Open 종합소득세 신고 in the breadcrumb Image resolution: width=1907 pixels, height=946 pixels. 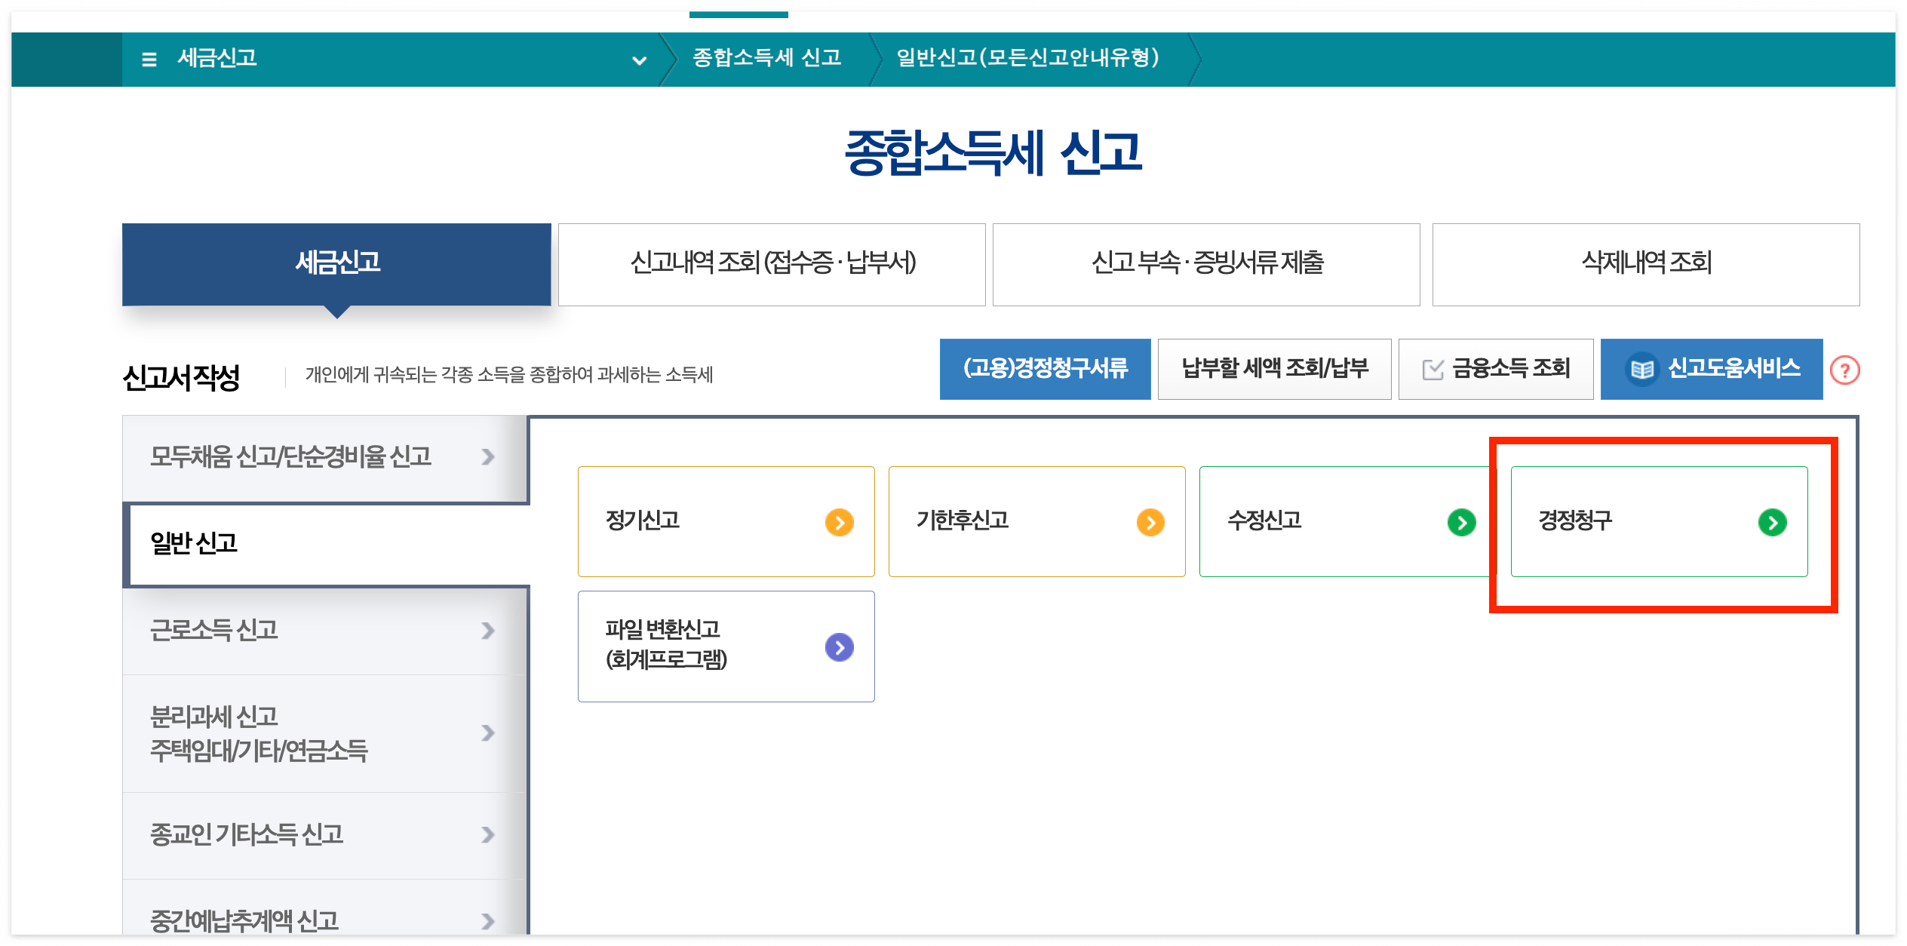pyautogui.click(x=767, y=59)
